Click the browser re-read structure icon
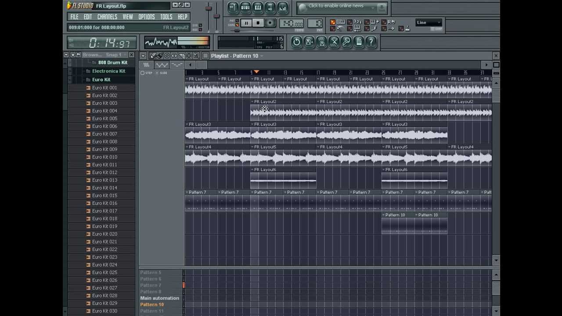The image size is (562, 316). [73, 55]
